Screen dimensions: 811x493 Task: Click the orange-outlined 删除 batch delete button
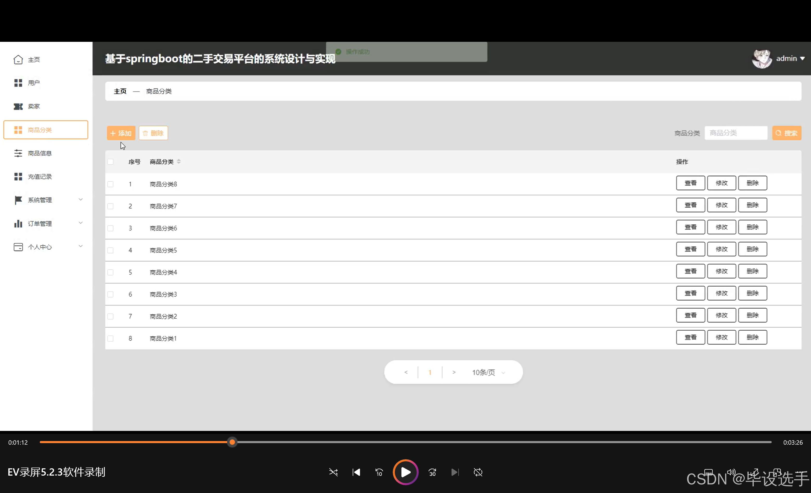point(153,133)
